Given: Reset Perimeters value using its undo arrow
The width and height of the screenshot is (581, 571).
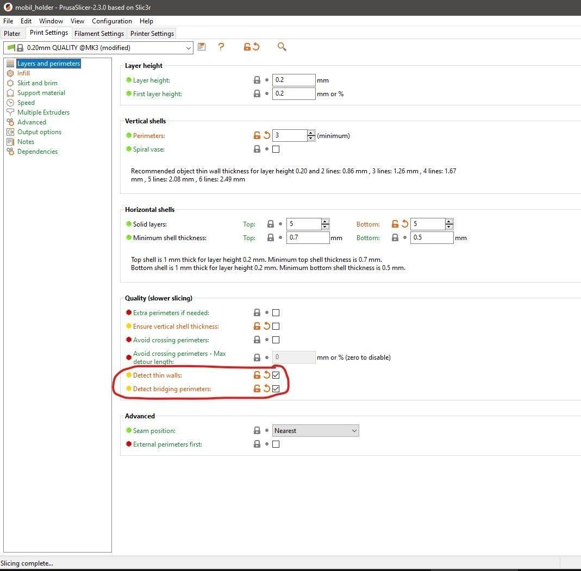Looking at the screenshot, I should tap(267, 135).
